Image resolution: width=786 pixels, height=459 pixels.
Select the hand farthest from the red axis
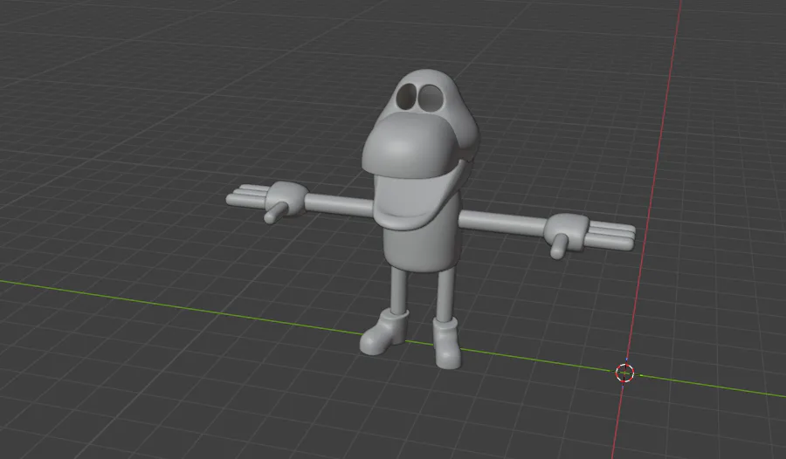click(267, 201)
